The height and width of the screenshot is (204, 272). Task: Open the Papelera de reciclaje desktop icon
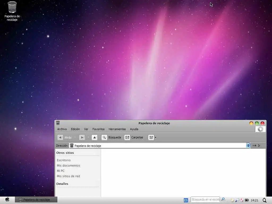pyautogui.click(x=12, y=11)
